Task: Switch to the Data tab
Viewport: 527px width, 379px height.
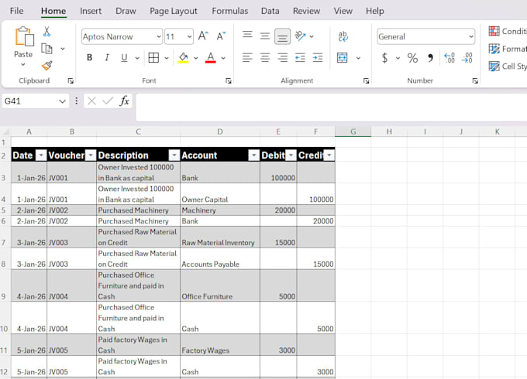Action: point(270,11)
